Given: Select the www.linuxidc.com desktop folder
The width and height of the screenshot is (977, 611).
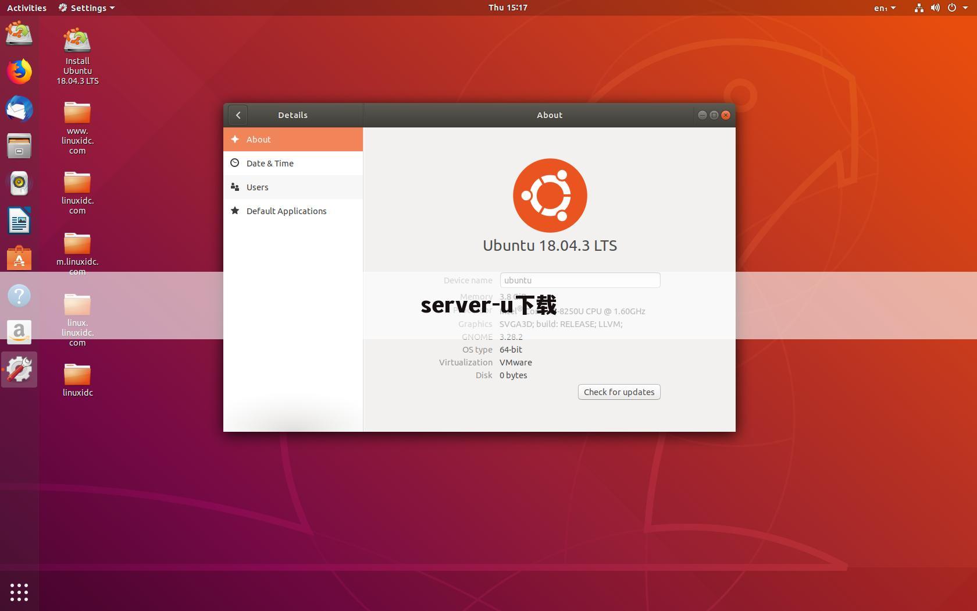Looking at the screenshot, I should (77, 128).
